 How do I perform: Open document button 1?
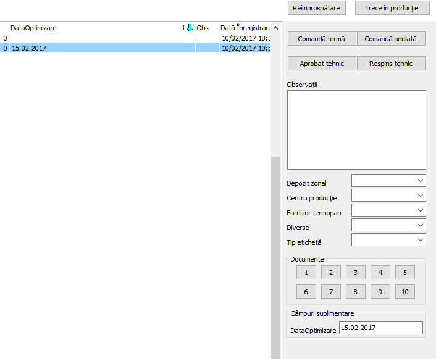[306, 273]
